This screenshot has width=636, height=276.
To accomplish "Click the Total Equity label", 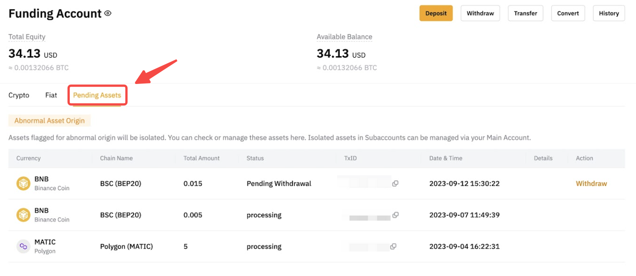I will (x=27, y=37).
